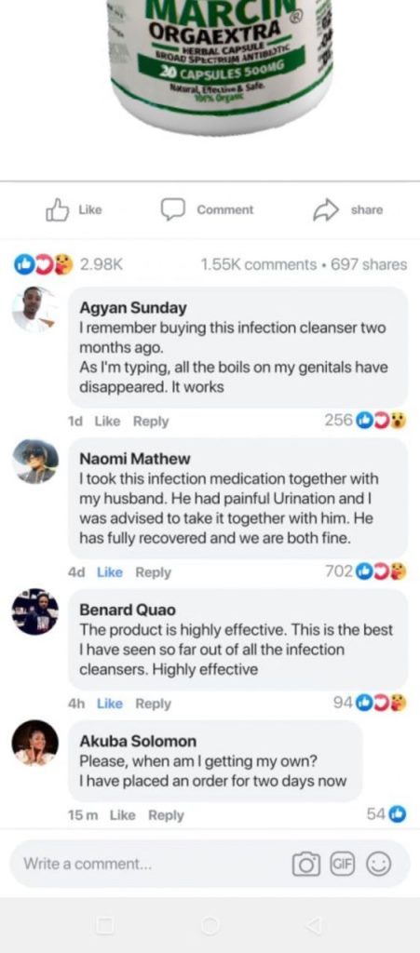The width and height of the screenshot is (420, 953).
Task: Tap Android home circle navigation icon
Action: click(210, 926)
